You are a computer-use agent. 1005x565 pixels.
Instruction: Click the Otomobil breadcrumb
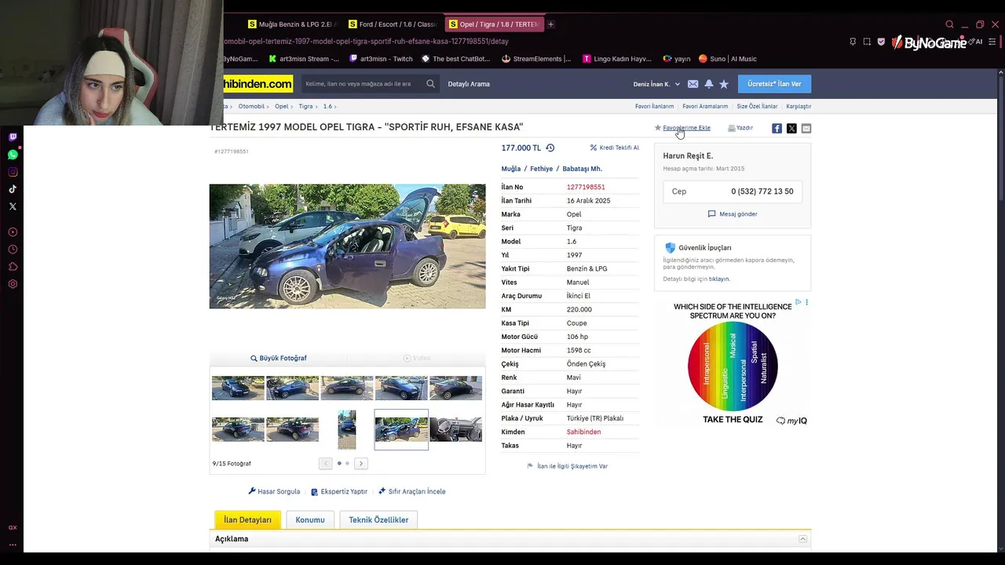(251, 106)
